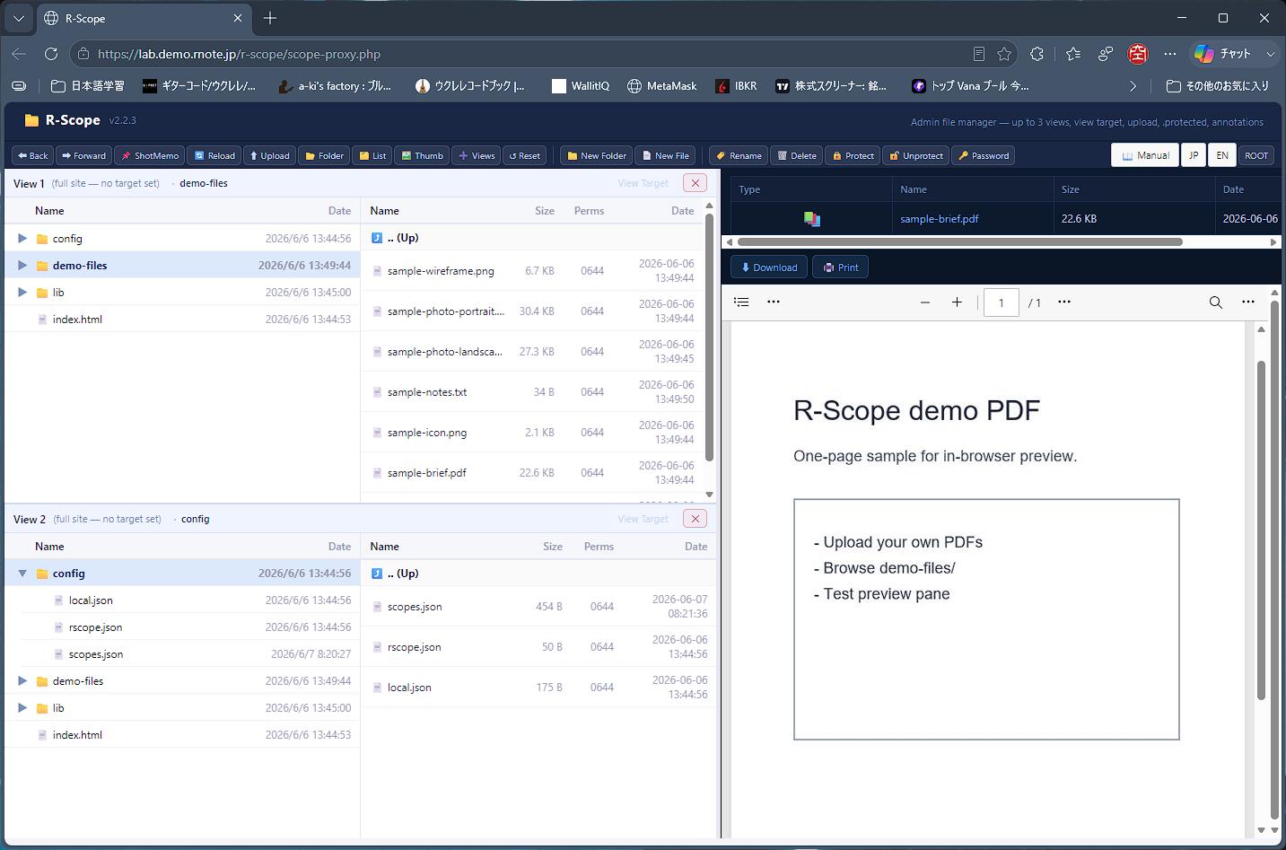Screen dimensions: 1286x850
Task: Click the Password button
Action: [983, 155]
